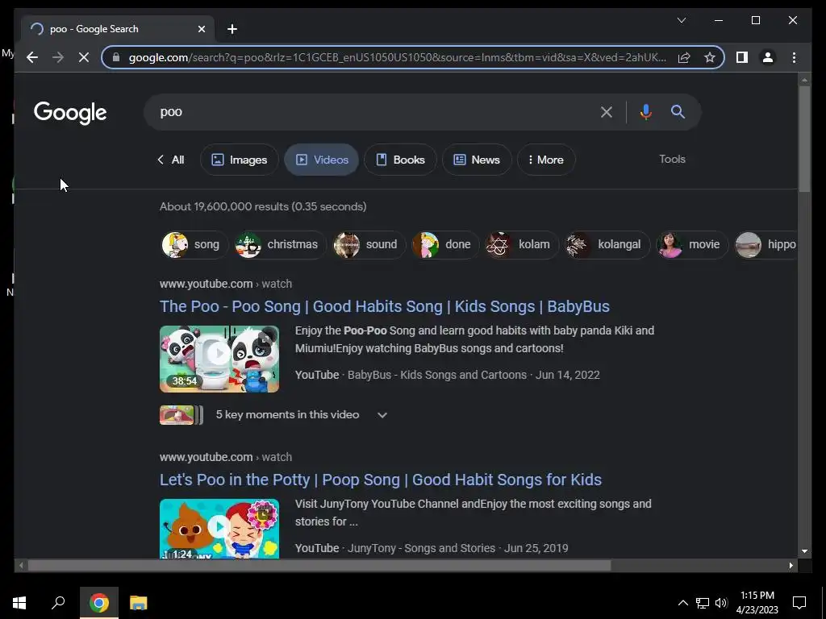The height and width of the screenshot is (619, 826).
Task: Click 'JunyTony - Songs and Stories' text
Action: pos(421,548)
